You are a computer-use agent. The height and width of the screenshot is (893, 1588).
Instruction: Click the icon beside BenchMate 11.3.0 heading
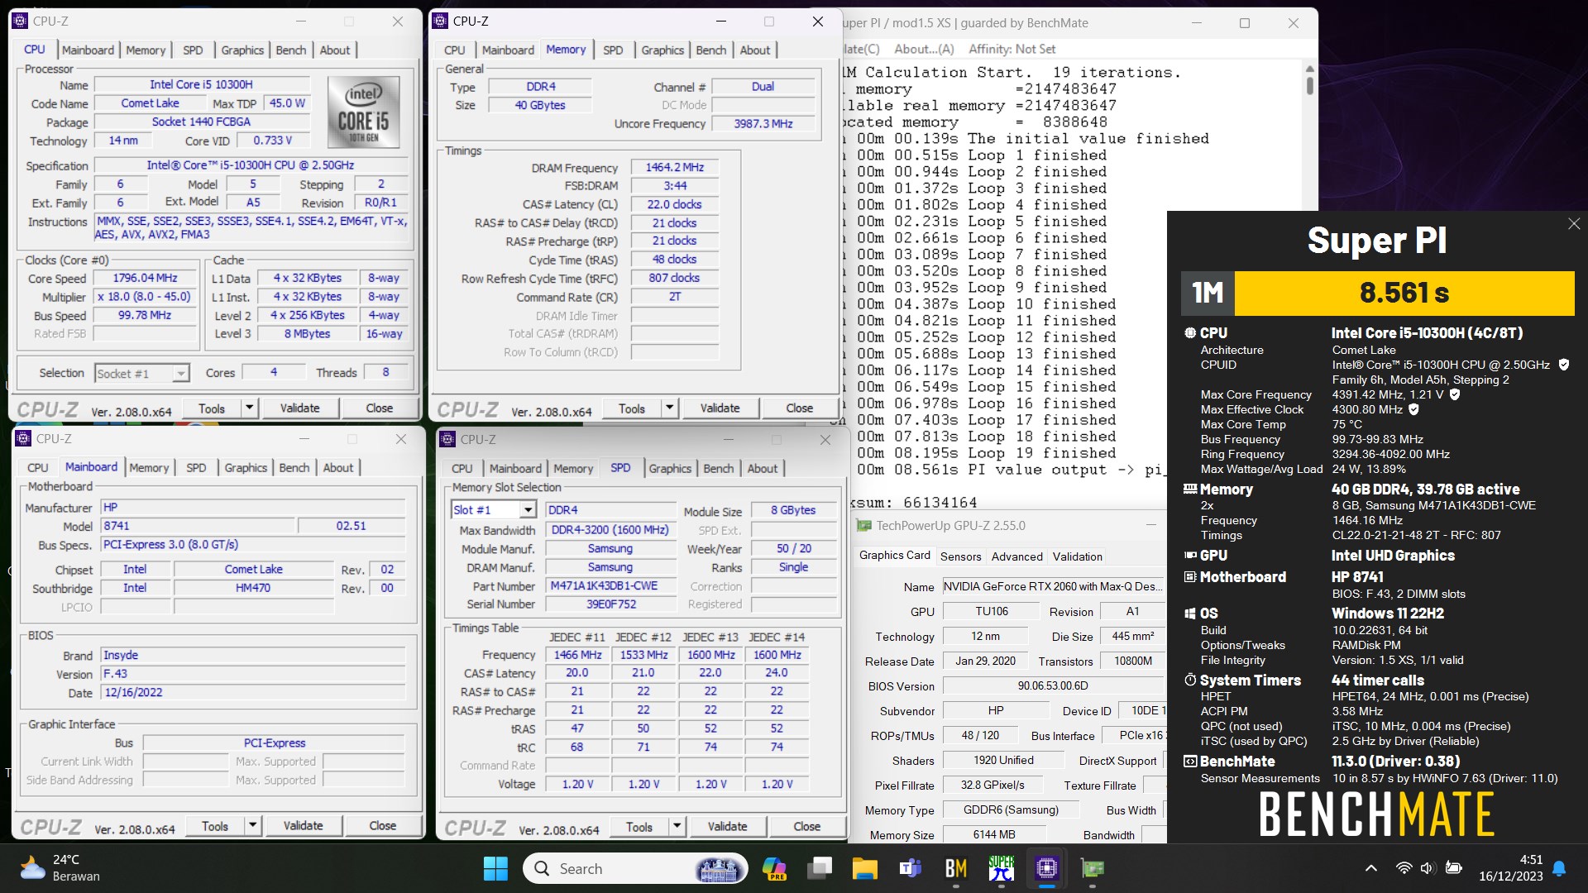pyautogui.click(x=1190, y=762)
